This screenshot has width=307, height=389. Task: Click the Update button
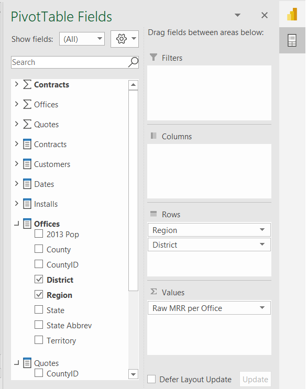point(255,380)
